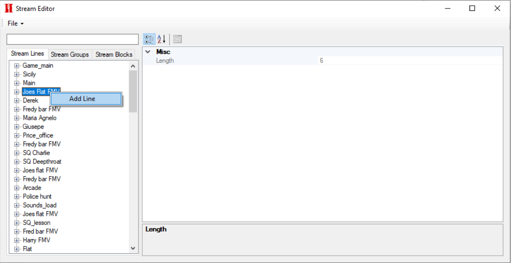Minimize the Stream Editor window
Screen dimensions: 511x263
(448, 8)
